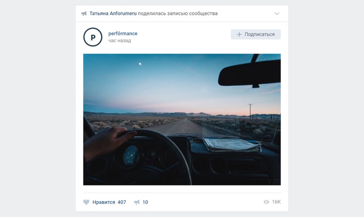Click the repost megaphone icon
Viewport: 364px width, 217px height.
pyautogui.click(x=137, y=202)
